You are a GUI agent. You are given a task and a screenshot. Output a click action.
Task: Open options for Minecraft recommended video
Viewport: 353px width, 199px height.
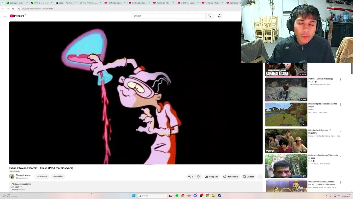(341, 104)
